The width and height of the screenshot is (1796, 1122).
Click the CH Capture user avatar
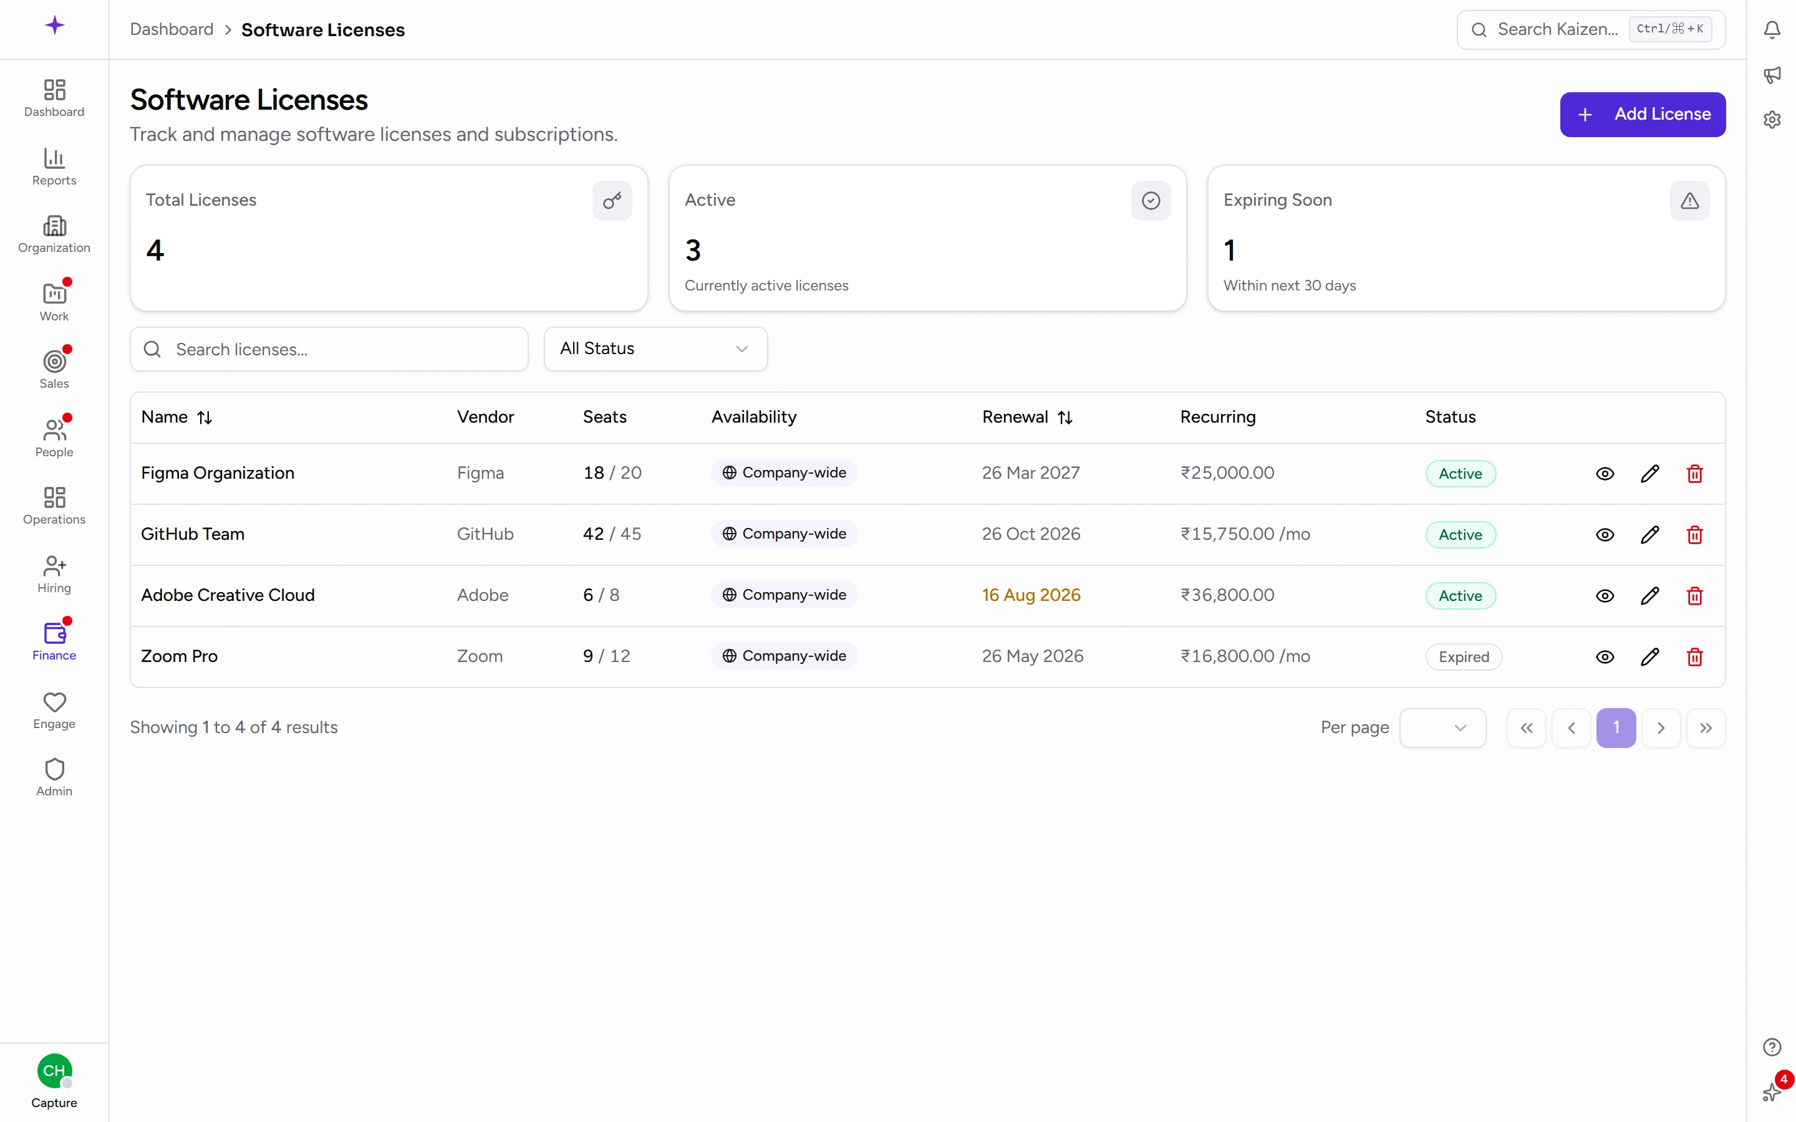pos(54,1071)
